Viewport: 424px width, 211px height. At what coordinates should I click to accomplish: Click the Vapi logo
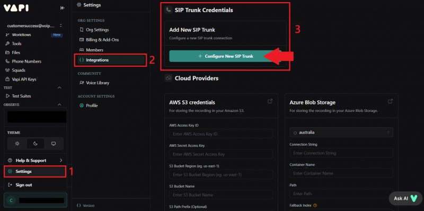tap(16, 8)
